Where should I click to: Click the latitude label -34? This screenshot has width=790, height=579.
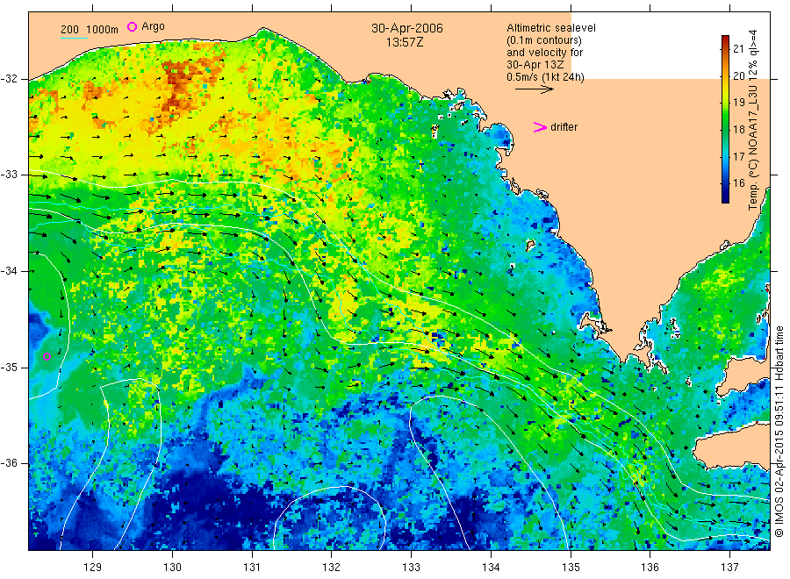click(9, 271)
